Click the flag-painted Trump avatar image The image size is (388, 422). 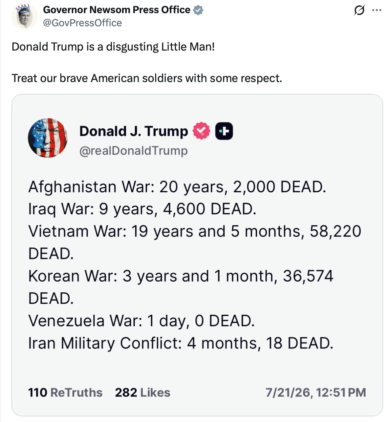pos(48,138)
